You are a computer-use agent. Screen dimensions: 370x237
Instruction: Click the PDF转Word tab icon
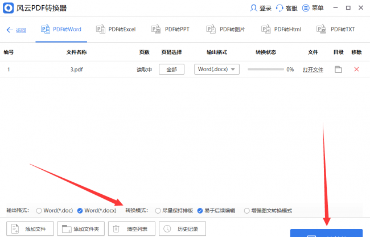46,29
